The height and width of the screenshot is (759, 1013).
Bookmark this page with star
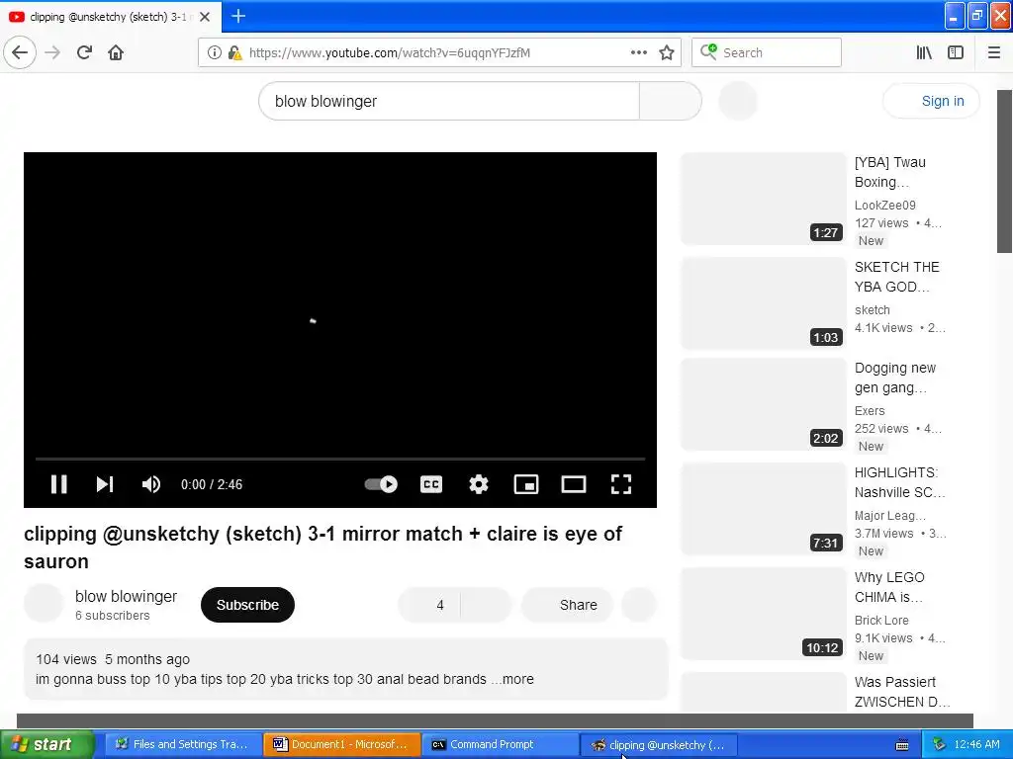667,52
